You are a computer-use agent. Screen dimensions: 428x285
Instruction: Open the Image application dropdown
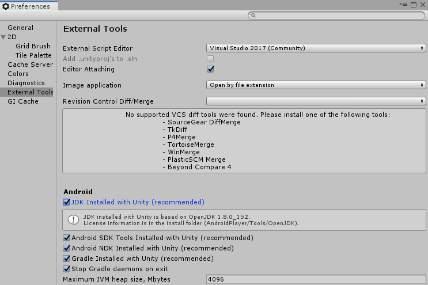click(316, 85)
